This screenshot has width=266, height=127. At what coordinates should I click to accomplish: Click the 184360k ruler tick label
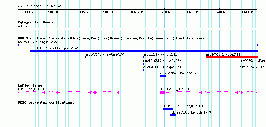(x=109, y=12)
